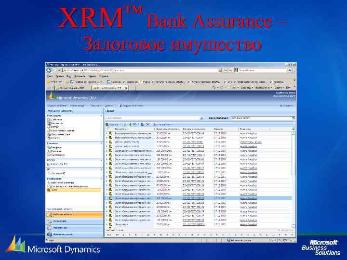Screen dimensions: 347x260
Task: Open the Справка link at CRM bar right
Action: pos(287,105)
